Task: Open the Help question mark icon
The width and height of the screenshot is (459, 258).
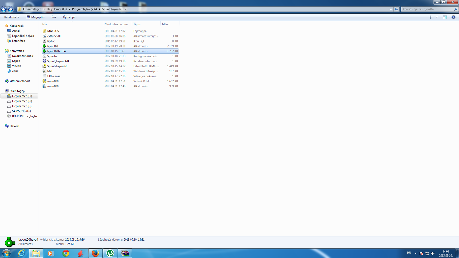Action: (x=453, y=17)
